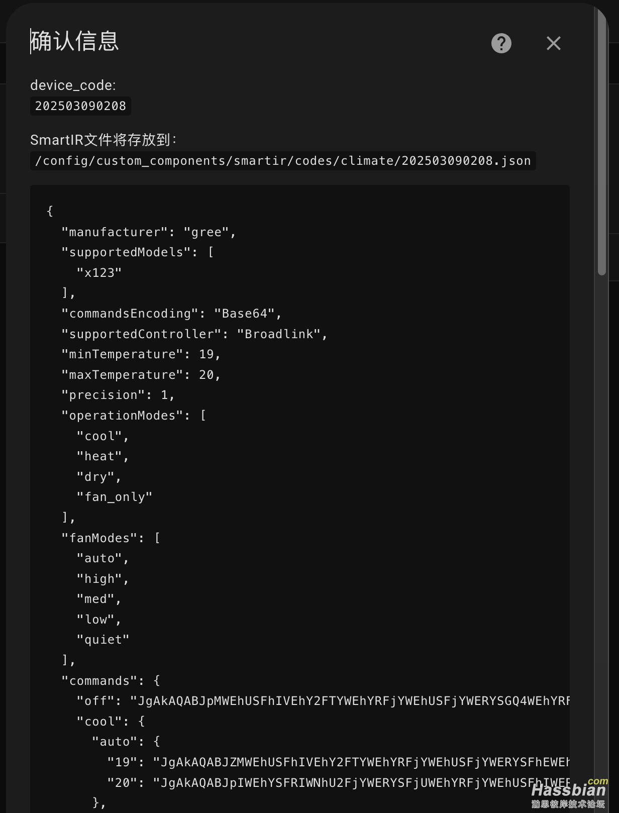Click the Hassbian watermark logo

pyautogui.click(x=569, y=793)
